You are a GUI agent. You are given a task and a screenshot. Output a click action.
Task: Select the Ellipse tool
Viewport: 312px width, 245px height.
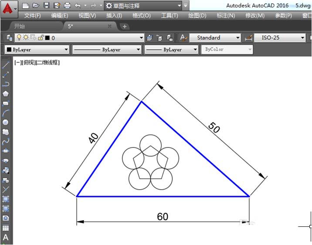click(6, 151)
